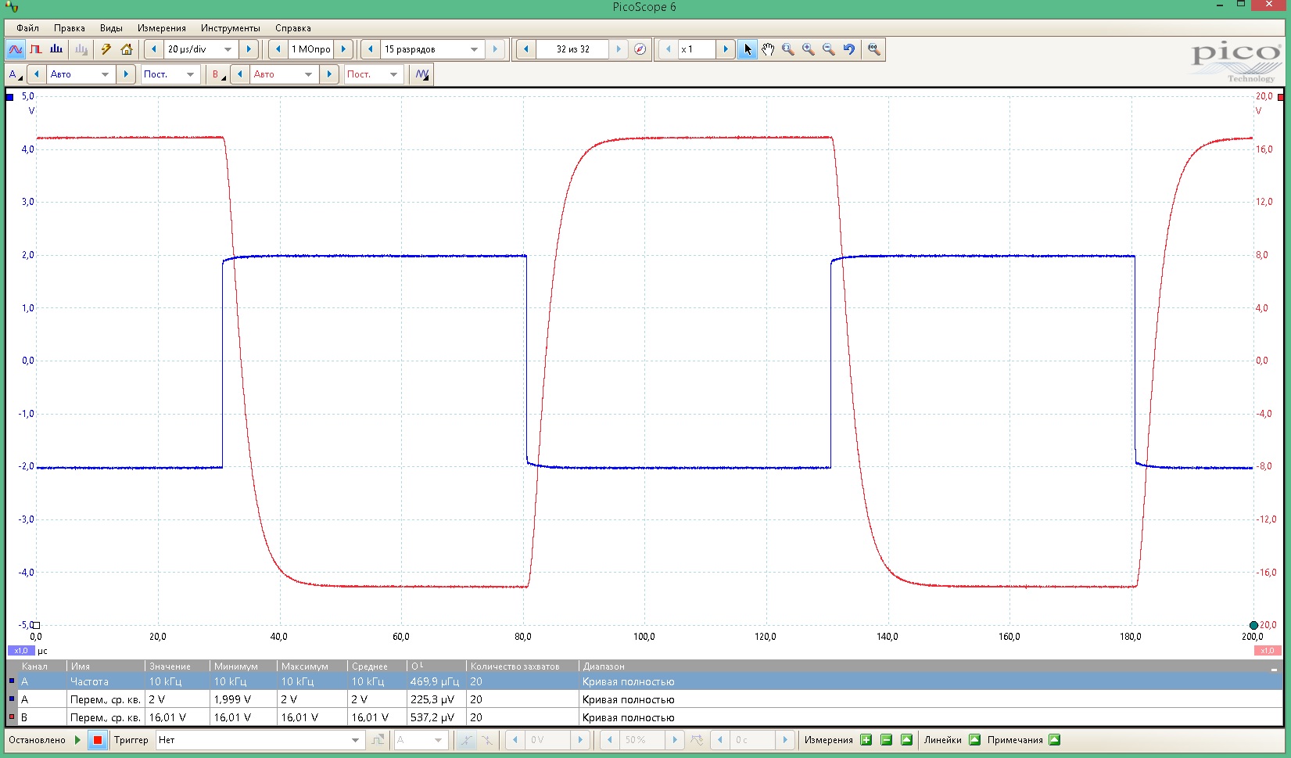Select Channel B Перем., ср. кв. row

tap(643, 717)
